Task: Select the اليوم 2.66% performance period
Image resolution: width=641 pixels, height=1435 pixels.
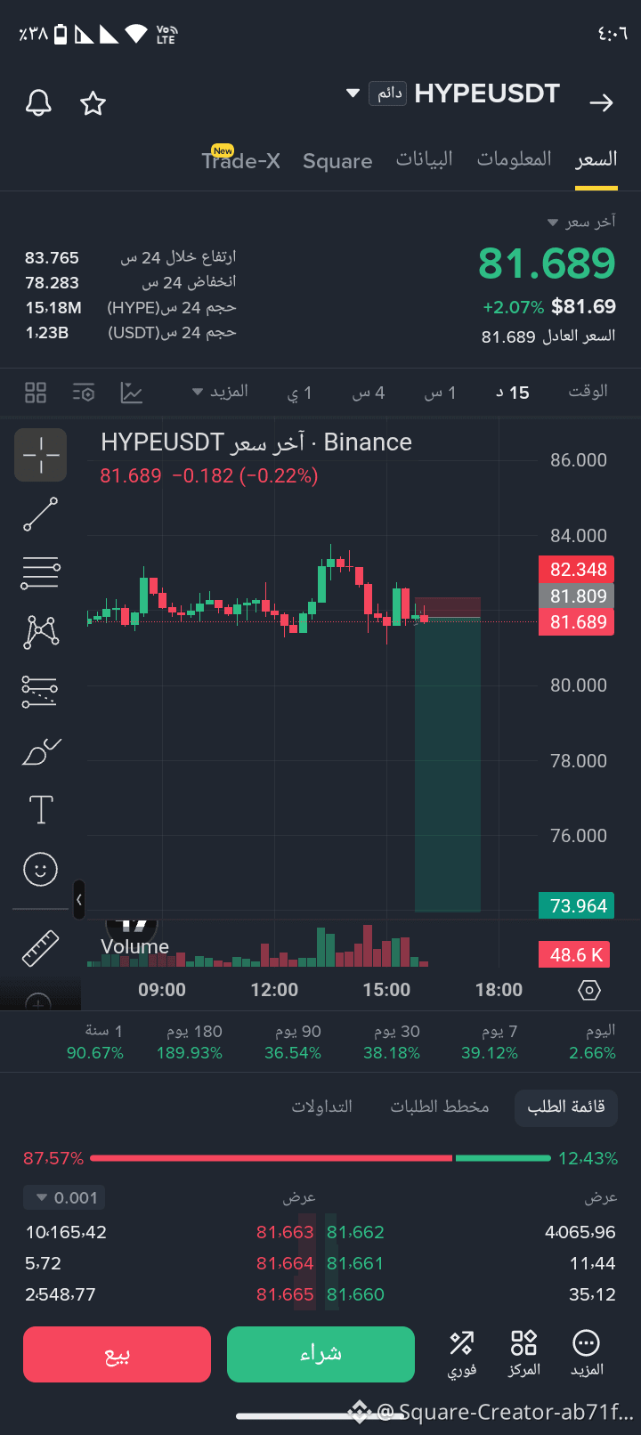Action: coord(593,1042)
